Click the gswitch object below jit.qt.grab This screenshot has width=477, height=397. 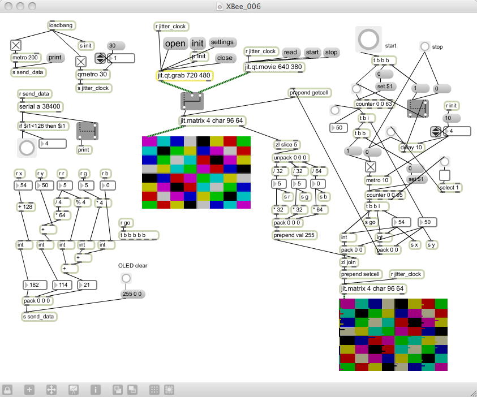click(192, 101)
